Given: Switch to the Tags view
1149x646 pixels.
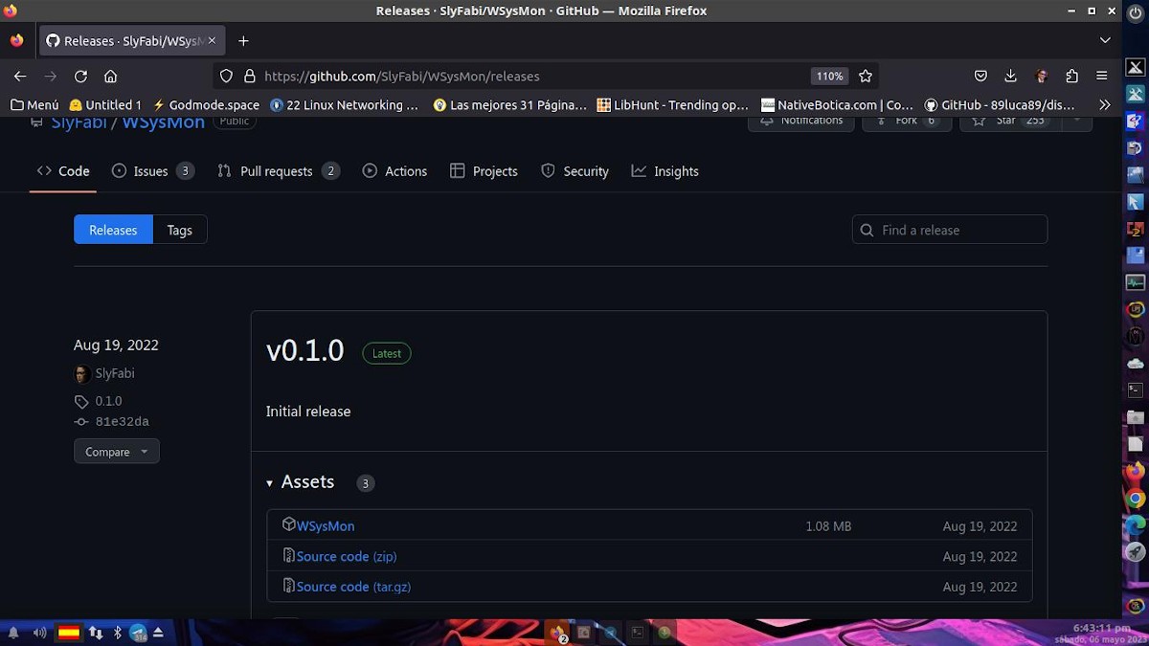Looking at the screenshot, I should tap(180, 230).
